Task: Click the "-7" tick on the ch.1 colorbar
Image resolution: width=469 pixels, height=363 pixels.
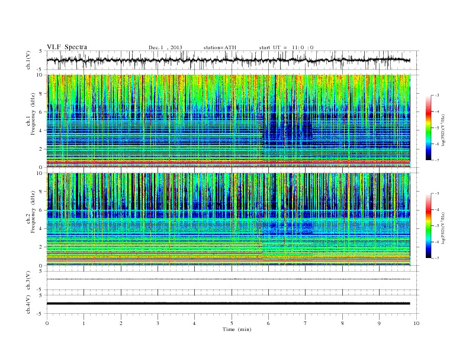Action: (437, 160)
